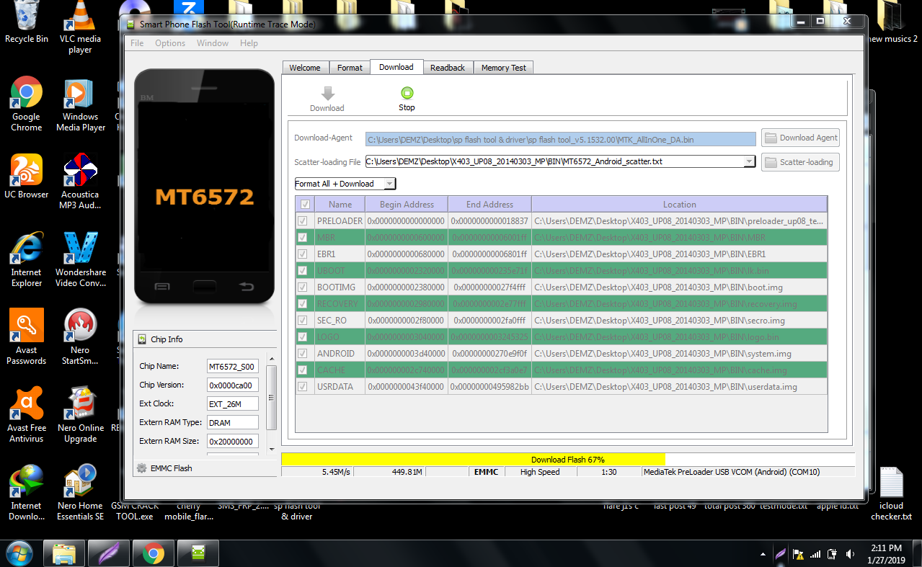Show hidden system tray icons

[763, 555]
